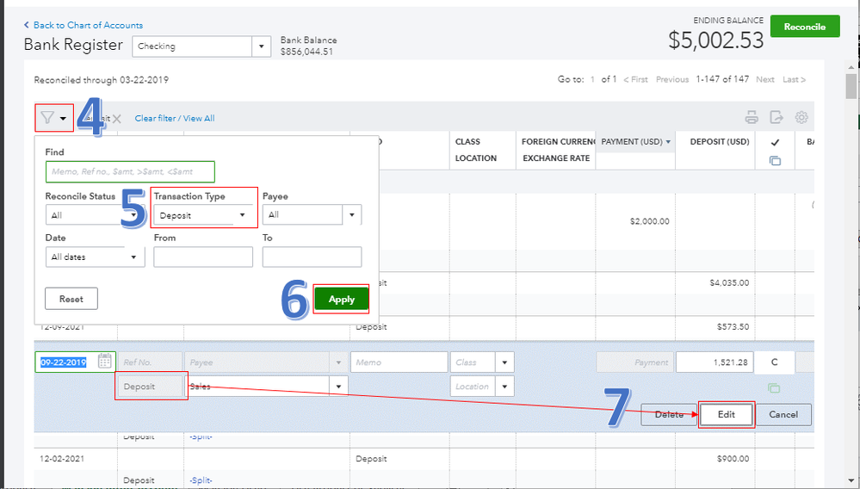Viewport: 860px width, 489px height.
Task: Click the Ref No. field
Action: pos(150,362)
